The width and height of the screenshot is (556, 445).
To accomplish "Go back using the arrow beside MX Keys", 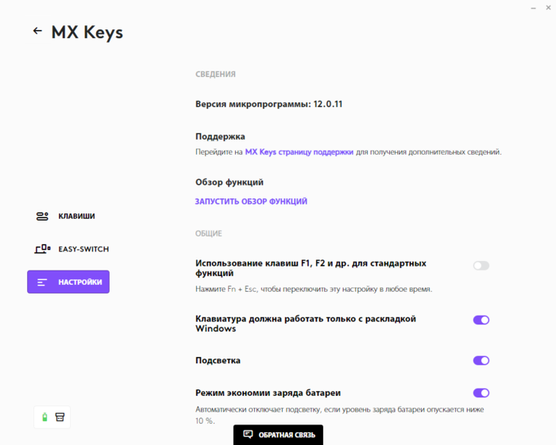I will (37, 31).
